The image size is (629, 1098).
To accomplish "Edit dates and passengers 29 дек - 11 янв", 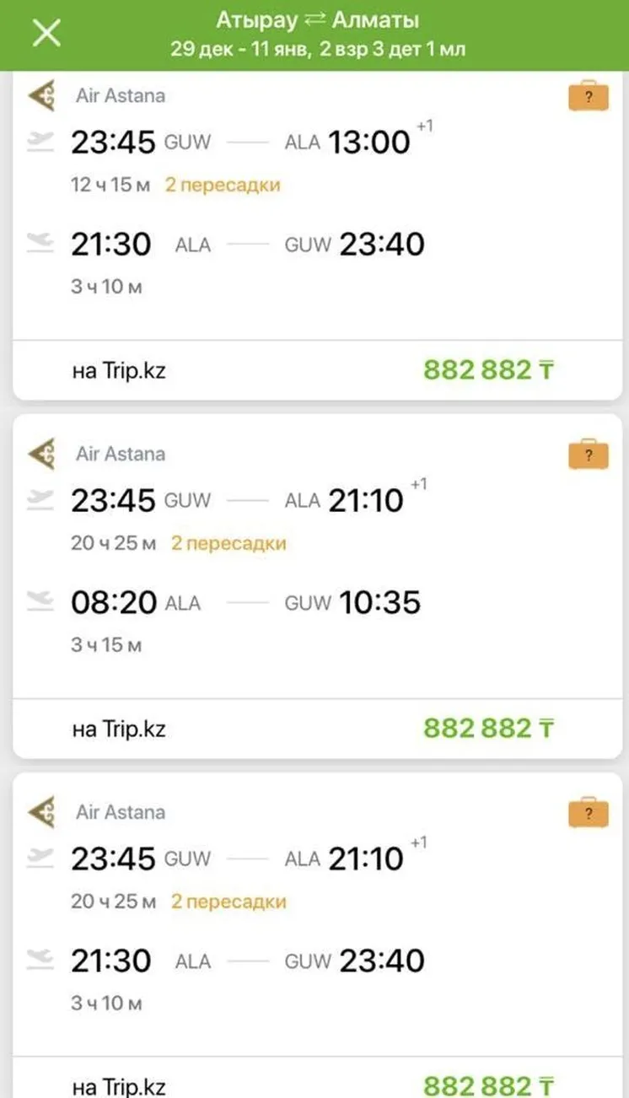I will [x=317, y=49].
